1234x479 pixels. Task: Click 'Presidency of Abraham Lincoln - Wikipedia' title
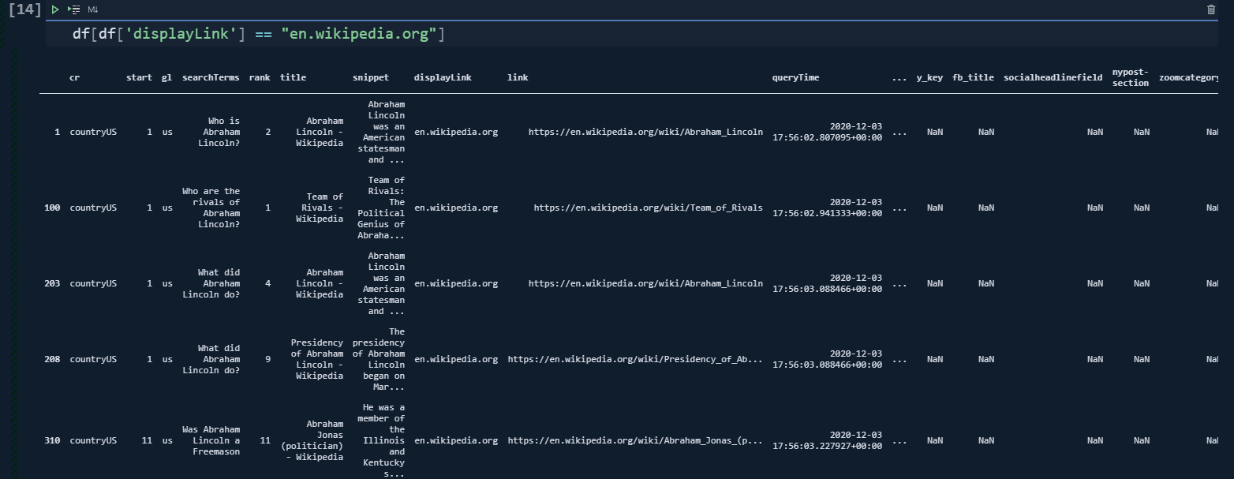point(316,359)
